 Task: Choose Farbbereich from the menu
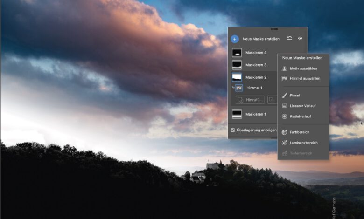(303, 132)
